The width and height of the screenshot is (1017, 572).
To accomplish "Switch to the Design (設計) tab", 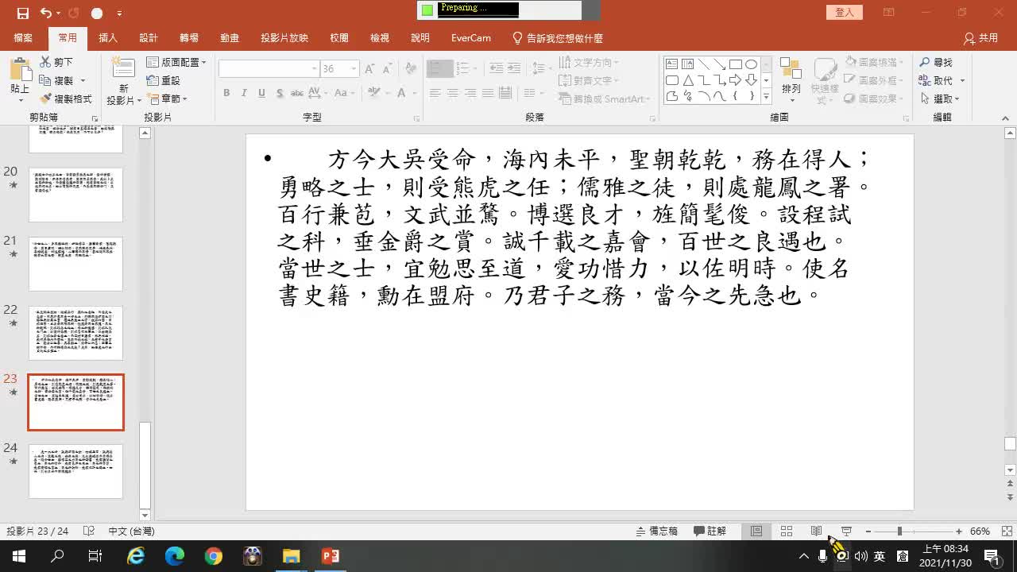I will 149,37.
